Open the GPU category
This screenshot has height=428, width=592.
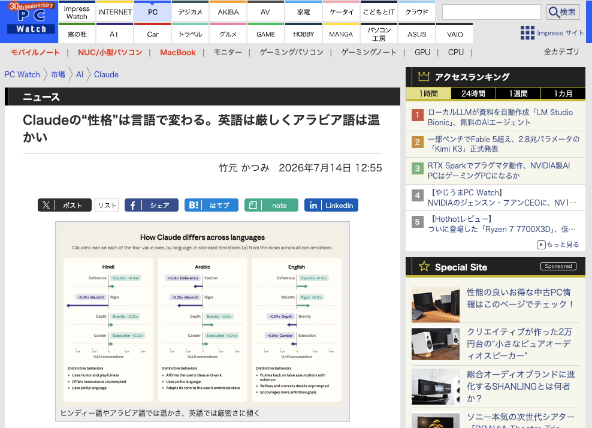tap(422, 53)
